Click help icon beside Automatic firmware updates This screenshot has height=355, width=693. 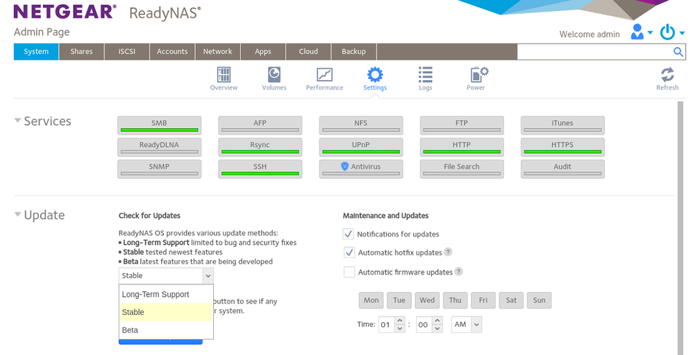[458, 271]
